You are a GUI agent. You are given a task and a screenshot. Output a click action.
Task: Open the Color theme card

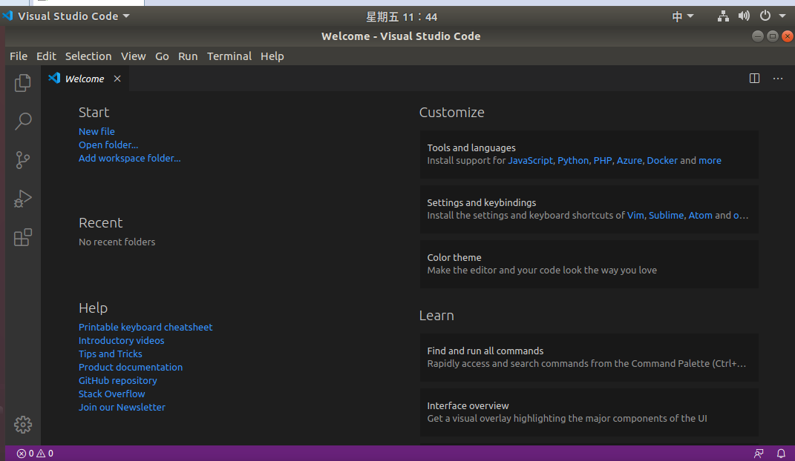[x=589, y=264]
